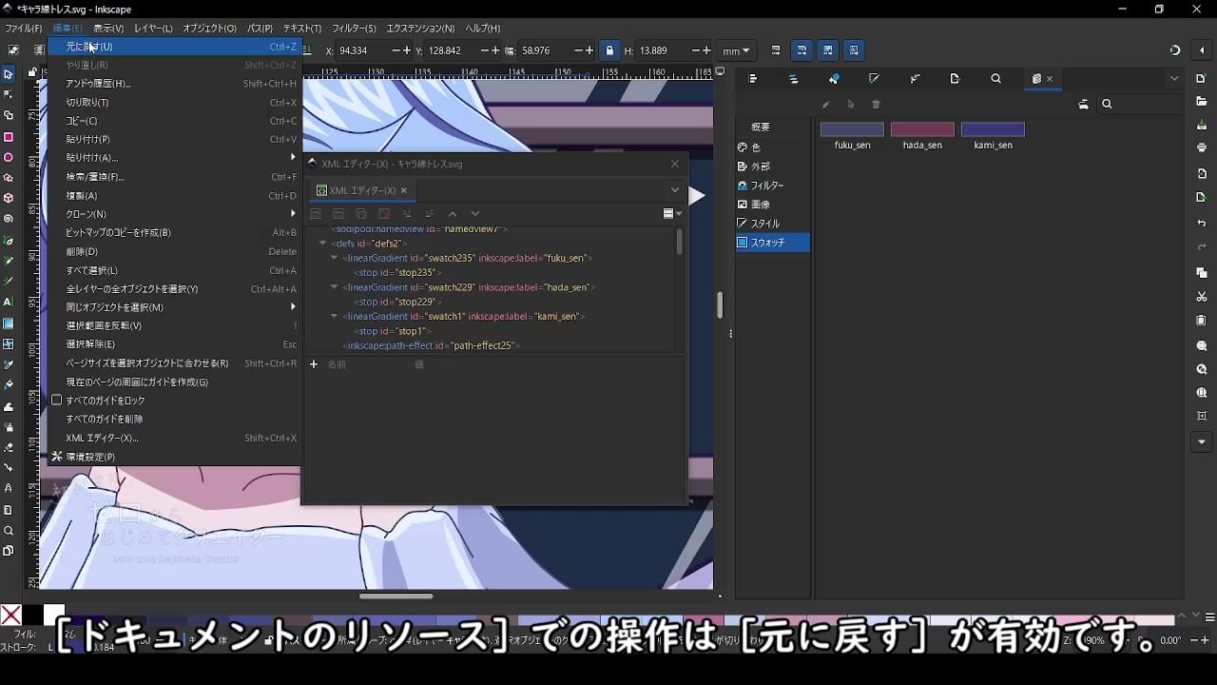Select the 3D box tool
This screenshot has height=685, width=1217.
(x=9, y=198)
